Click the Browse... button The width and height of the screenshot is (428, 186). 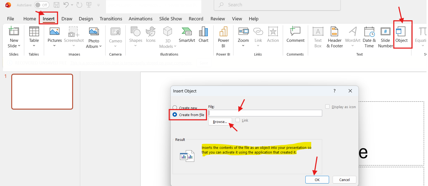[220, 122]
